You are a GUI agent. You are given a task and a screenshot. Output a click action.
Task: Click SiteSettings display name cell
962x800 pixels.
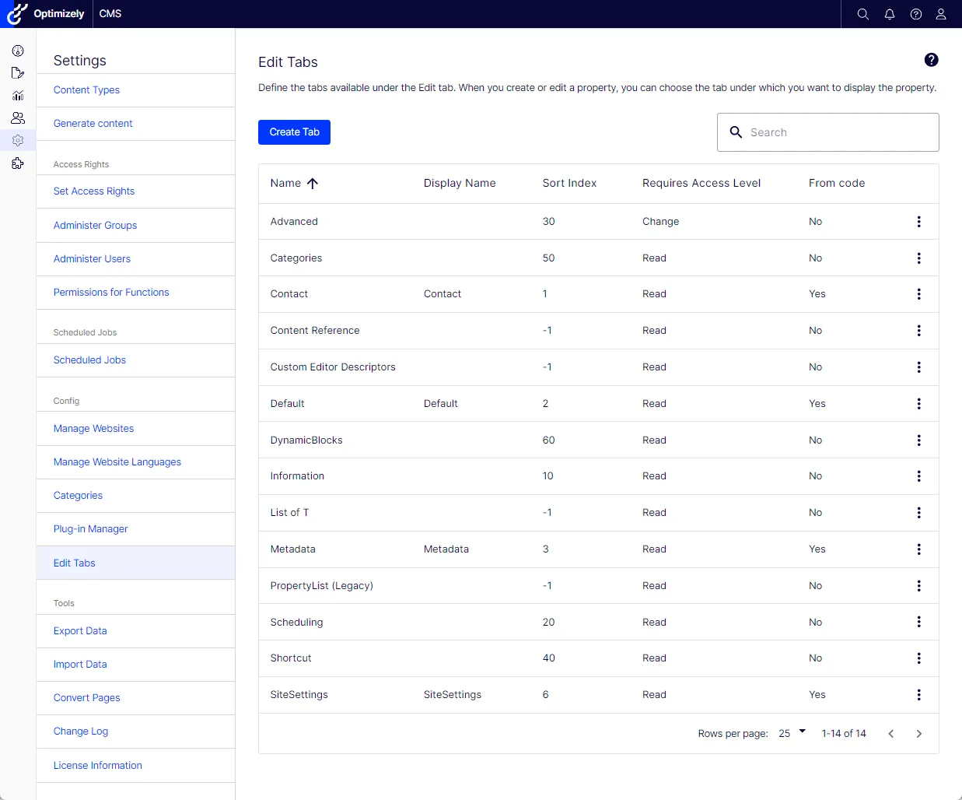tap(453, 695)
